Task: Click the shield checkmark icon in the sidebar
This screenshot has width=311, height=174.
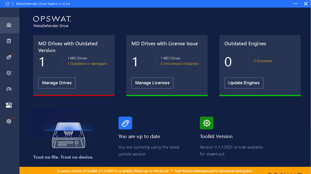Action: click(9, 73)
